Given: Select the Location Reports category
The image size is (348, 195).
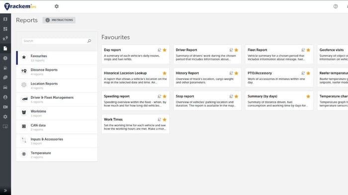Looking at the screenshot, I should [x=57, y=86].
